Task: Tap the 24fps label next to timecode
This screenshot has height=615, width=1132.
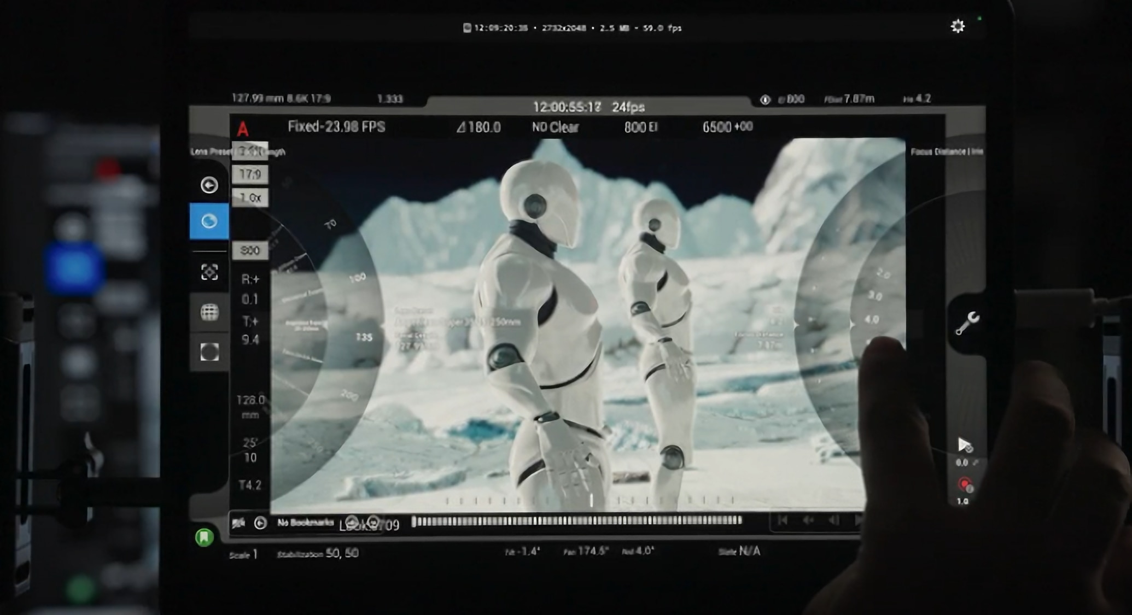Action: pyautogui.click(x=628, y=107)
